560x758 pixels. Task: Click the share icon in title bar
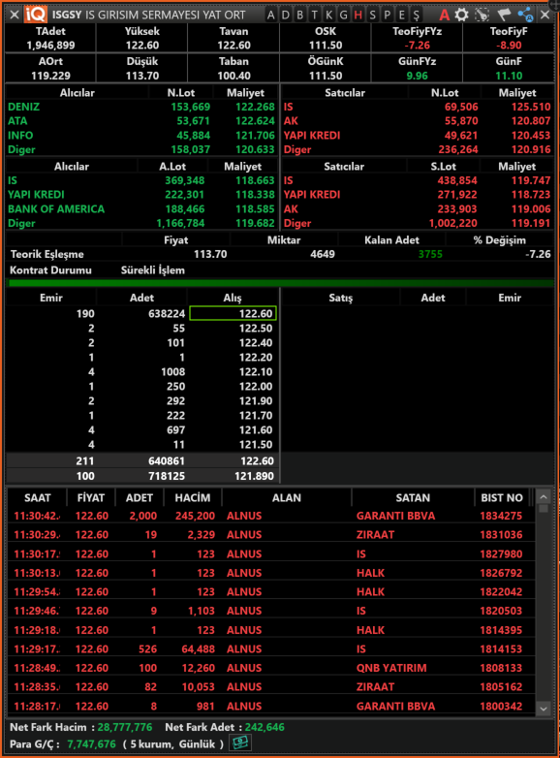coord(525,15)
